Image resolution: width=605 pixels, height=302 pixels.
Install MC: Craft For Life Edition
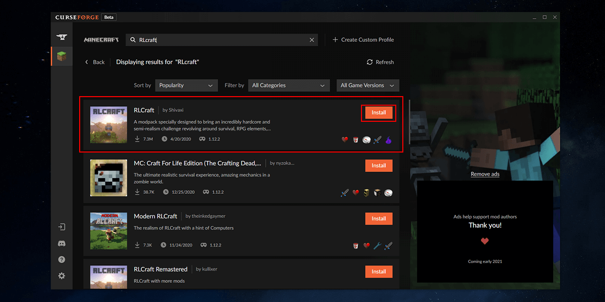(x=379, y=166)
